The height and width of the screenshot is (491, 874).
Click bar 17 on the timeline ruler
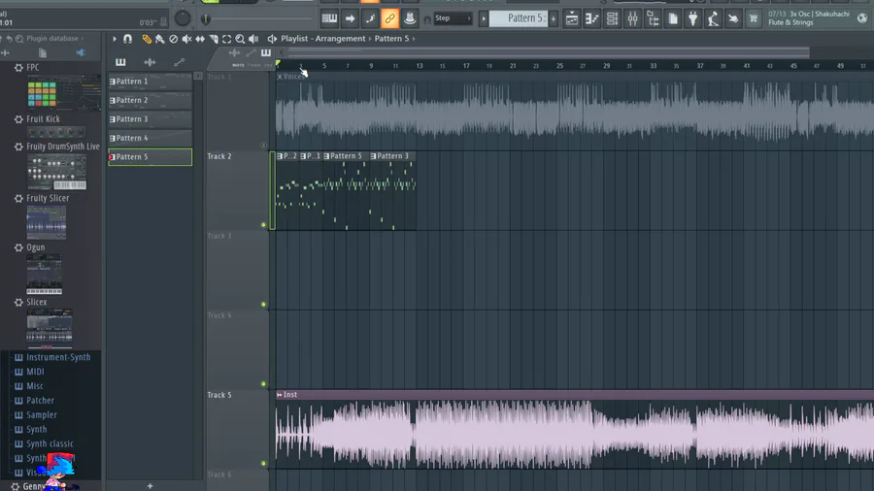pyautogui.click(x=466, y=66)
